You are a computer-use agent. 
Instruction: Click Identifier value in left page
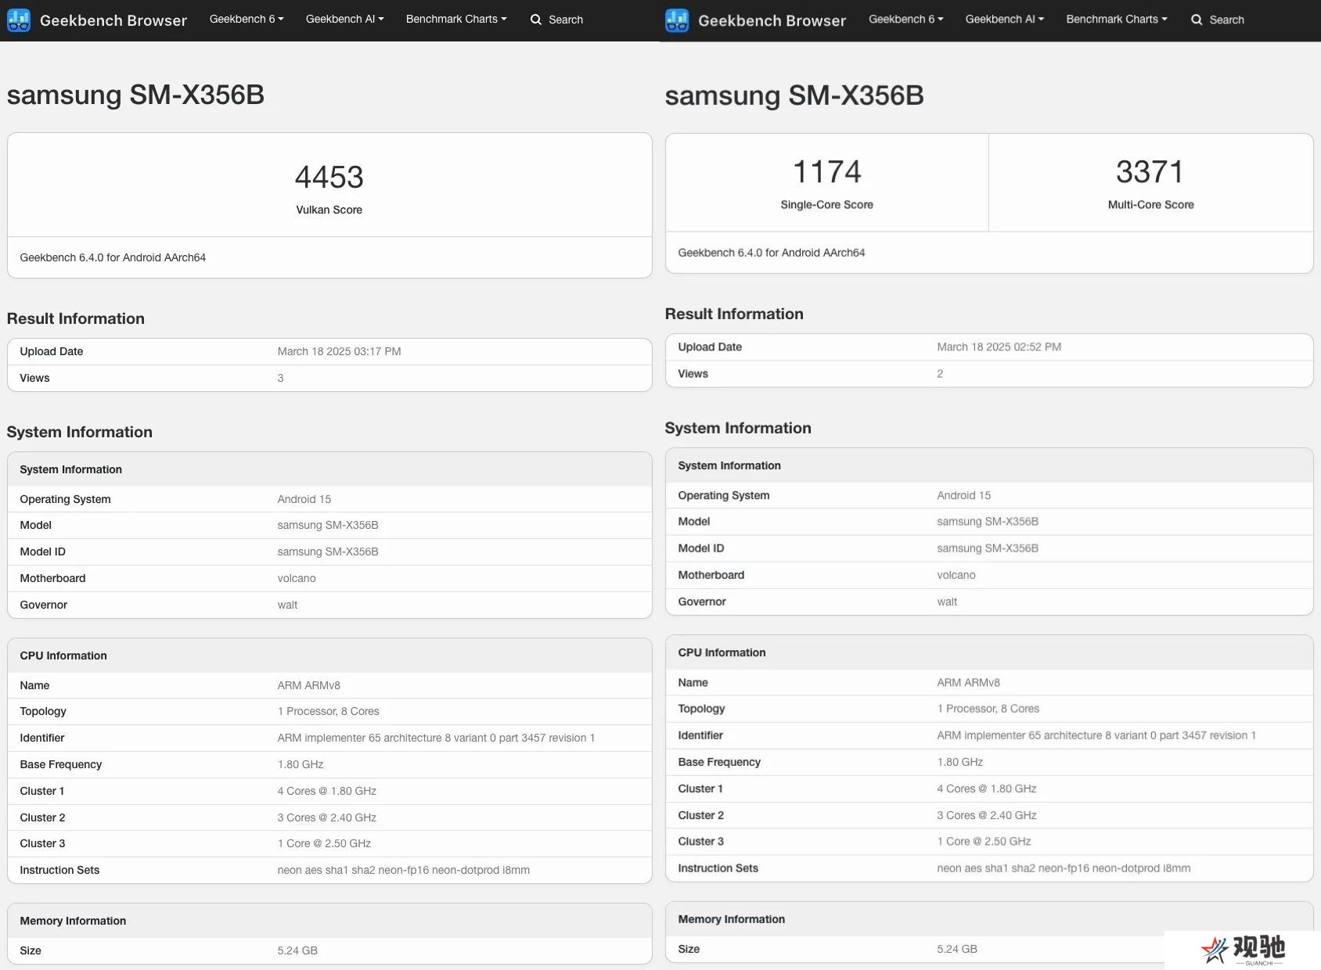point(436,738)
